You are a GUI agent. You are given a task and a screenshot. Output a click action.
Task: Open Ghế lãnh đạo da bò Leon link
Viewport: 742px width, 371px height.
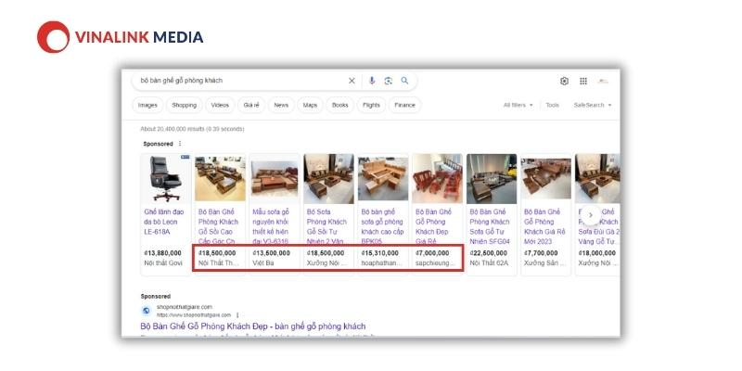(x=164, y=222)
